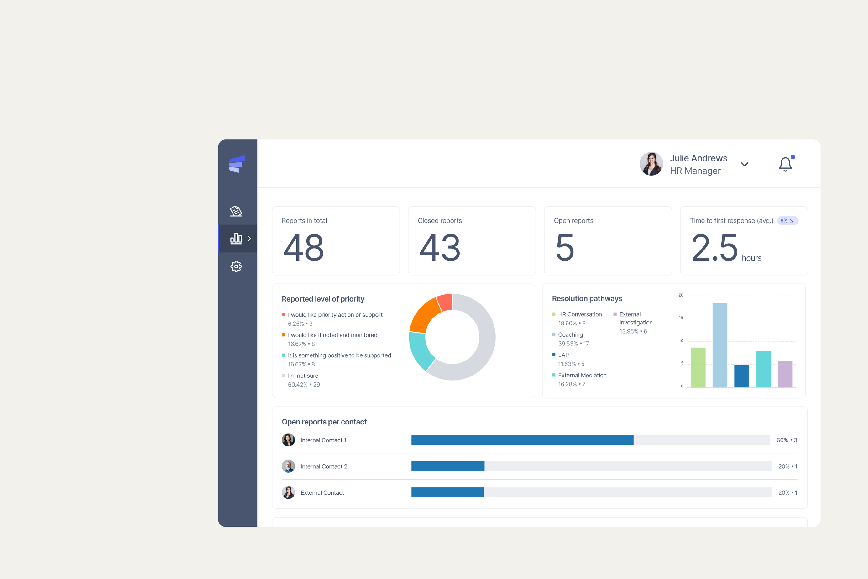Expand the analytics submenu chevron
Screen dimensions: 868x579
pos(249,239)
